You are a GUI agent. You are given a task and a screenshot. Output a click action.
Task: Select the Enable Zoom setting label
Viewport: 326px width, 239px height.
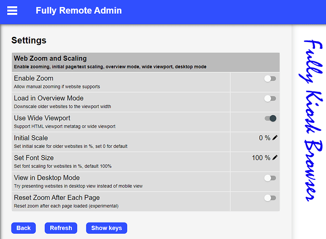pos(33,78)
